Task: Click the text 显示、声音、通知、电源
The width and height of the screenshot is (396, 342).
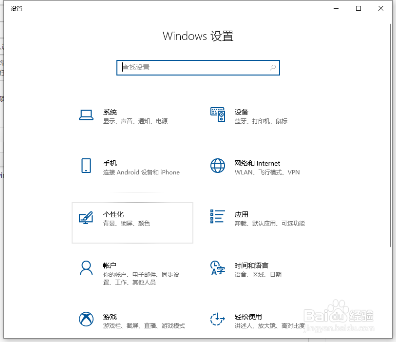Action: click(135, 121)
